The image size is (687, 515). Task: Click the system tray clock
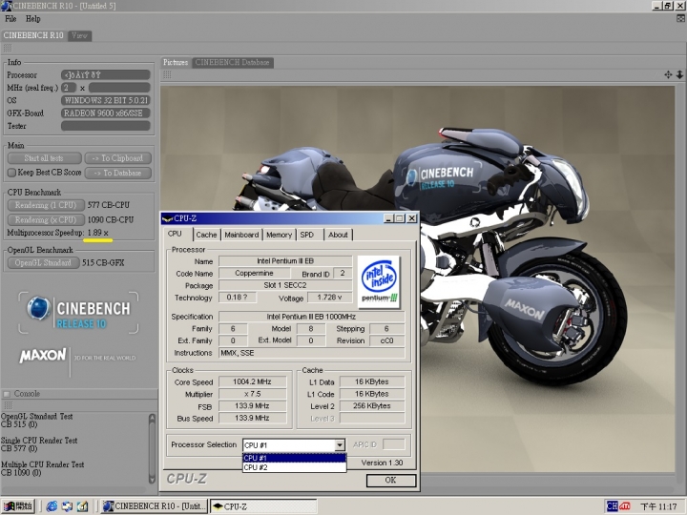tap(658, 506)
